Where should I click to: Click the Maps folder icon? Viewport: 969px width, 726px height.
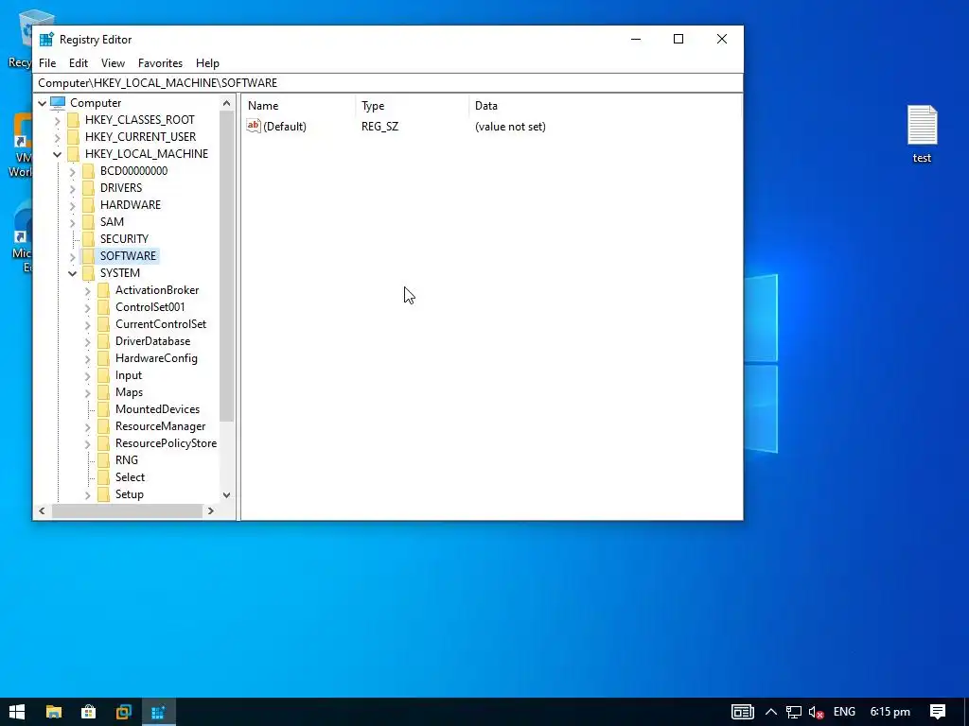(x=103, y=392)
